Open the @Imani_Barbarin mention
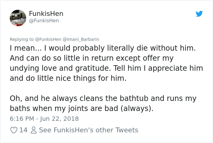Viewport: 213px width, 143px height. coord(81,39)
